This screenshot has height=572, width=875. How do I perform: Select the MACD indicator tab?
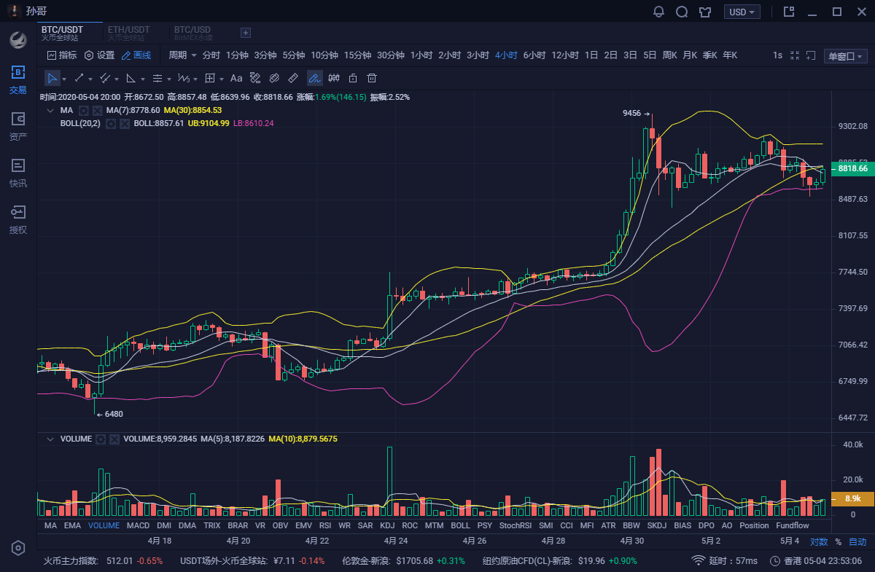[x=138, y=525]
